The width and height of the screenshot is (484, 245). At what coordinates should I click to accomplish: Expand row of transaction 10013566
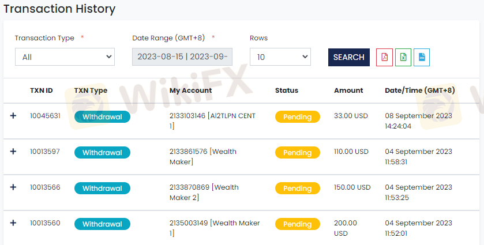tap(13, 187)
